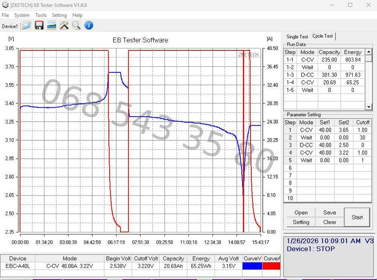Open the System menu
The height and width of the screenshot is (280, 377).
[22, 15]
